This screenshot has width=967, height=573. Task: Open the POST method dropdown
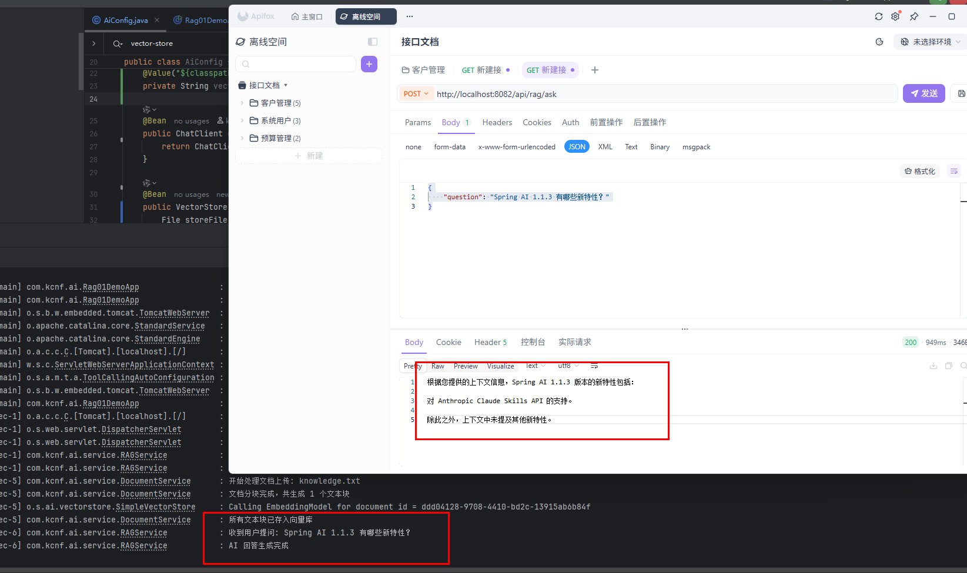pyautogui.click(x=416, y=94)
